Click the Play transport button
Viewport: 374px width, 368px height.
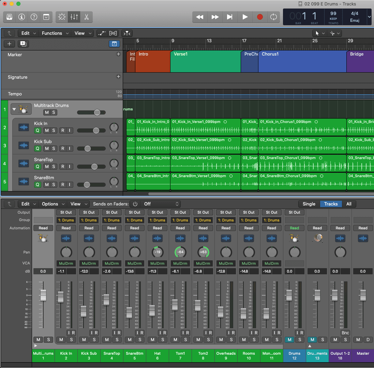pos(245,17)
